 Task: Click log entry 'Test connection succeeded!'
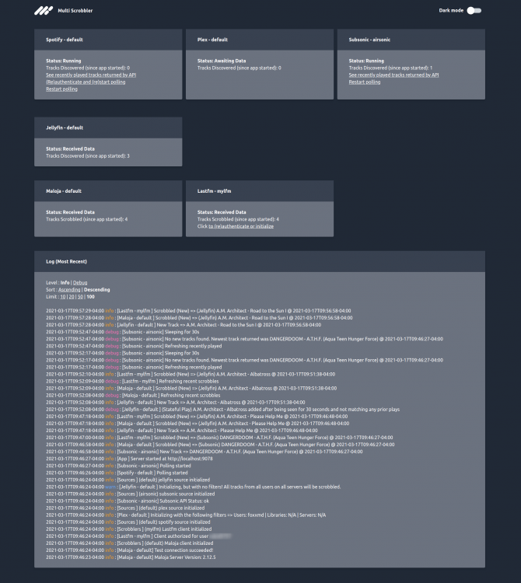click(x=129, y=550)
